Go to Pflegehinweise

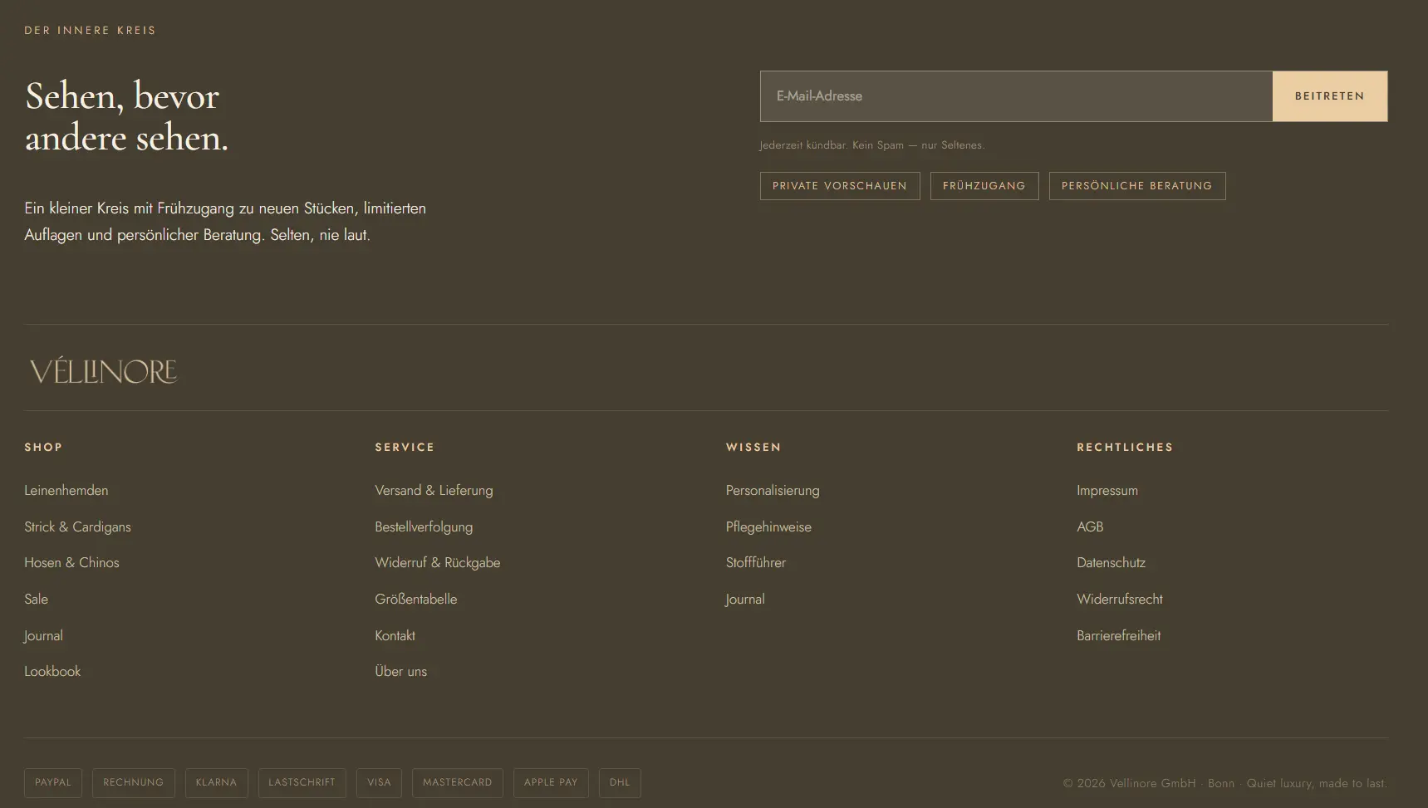coord(768,527)
